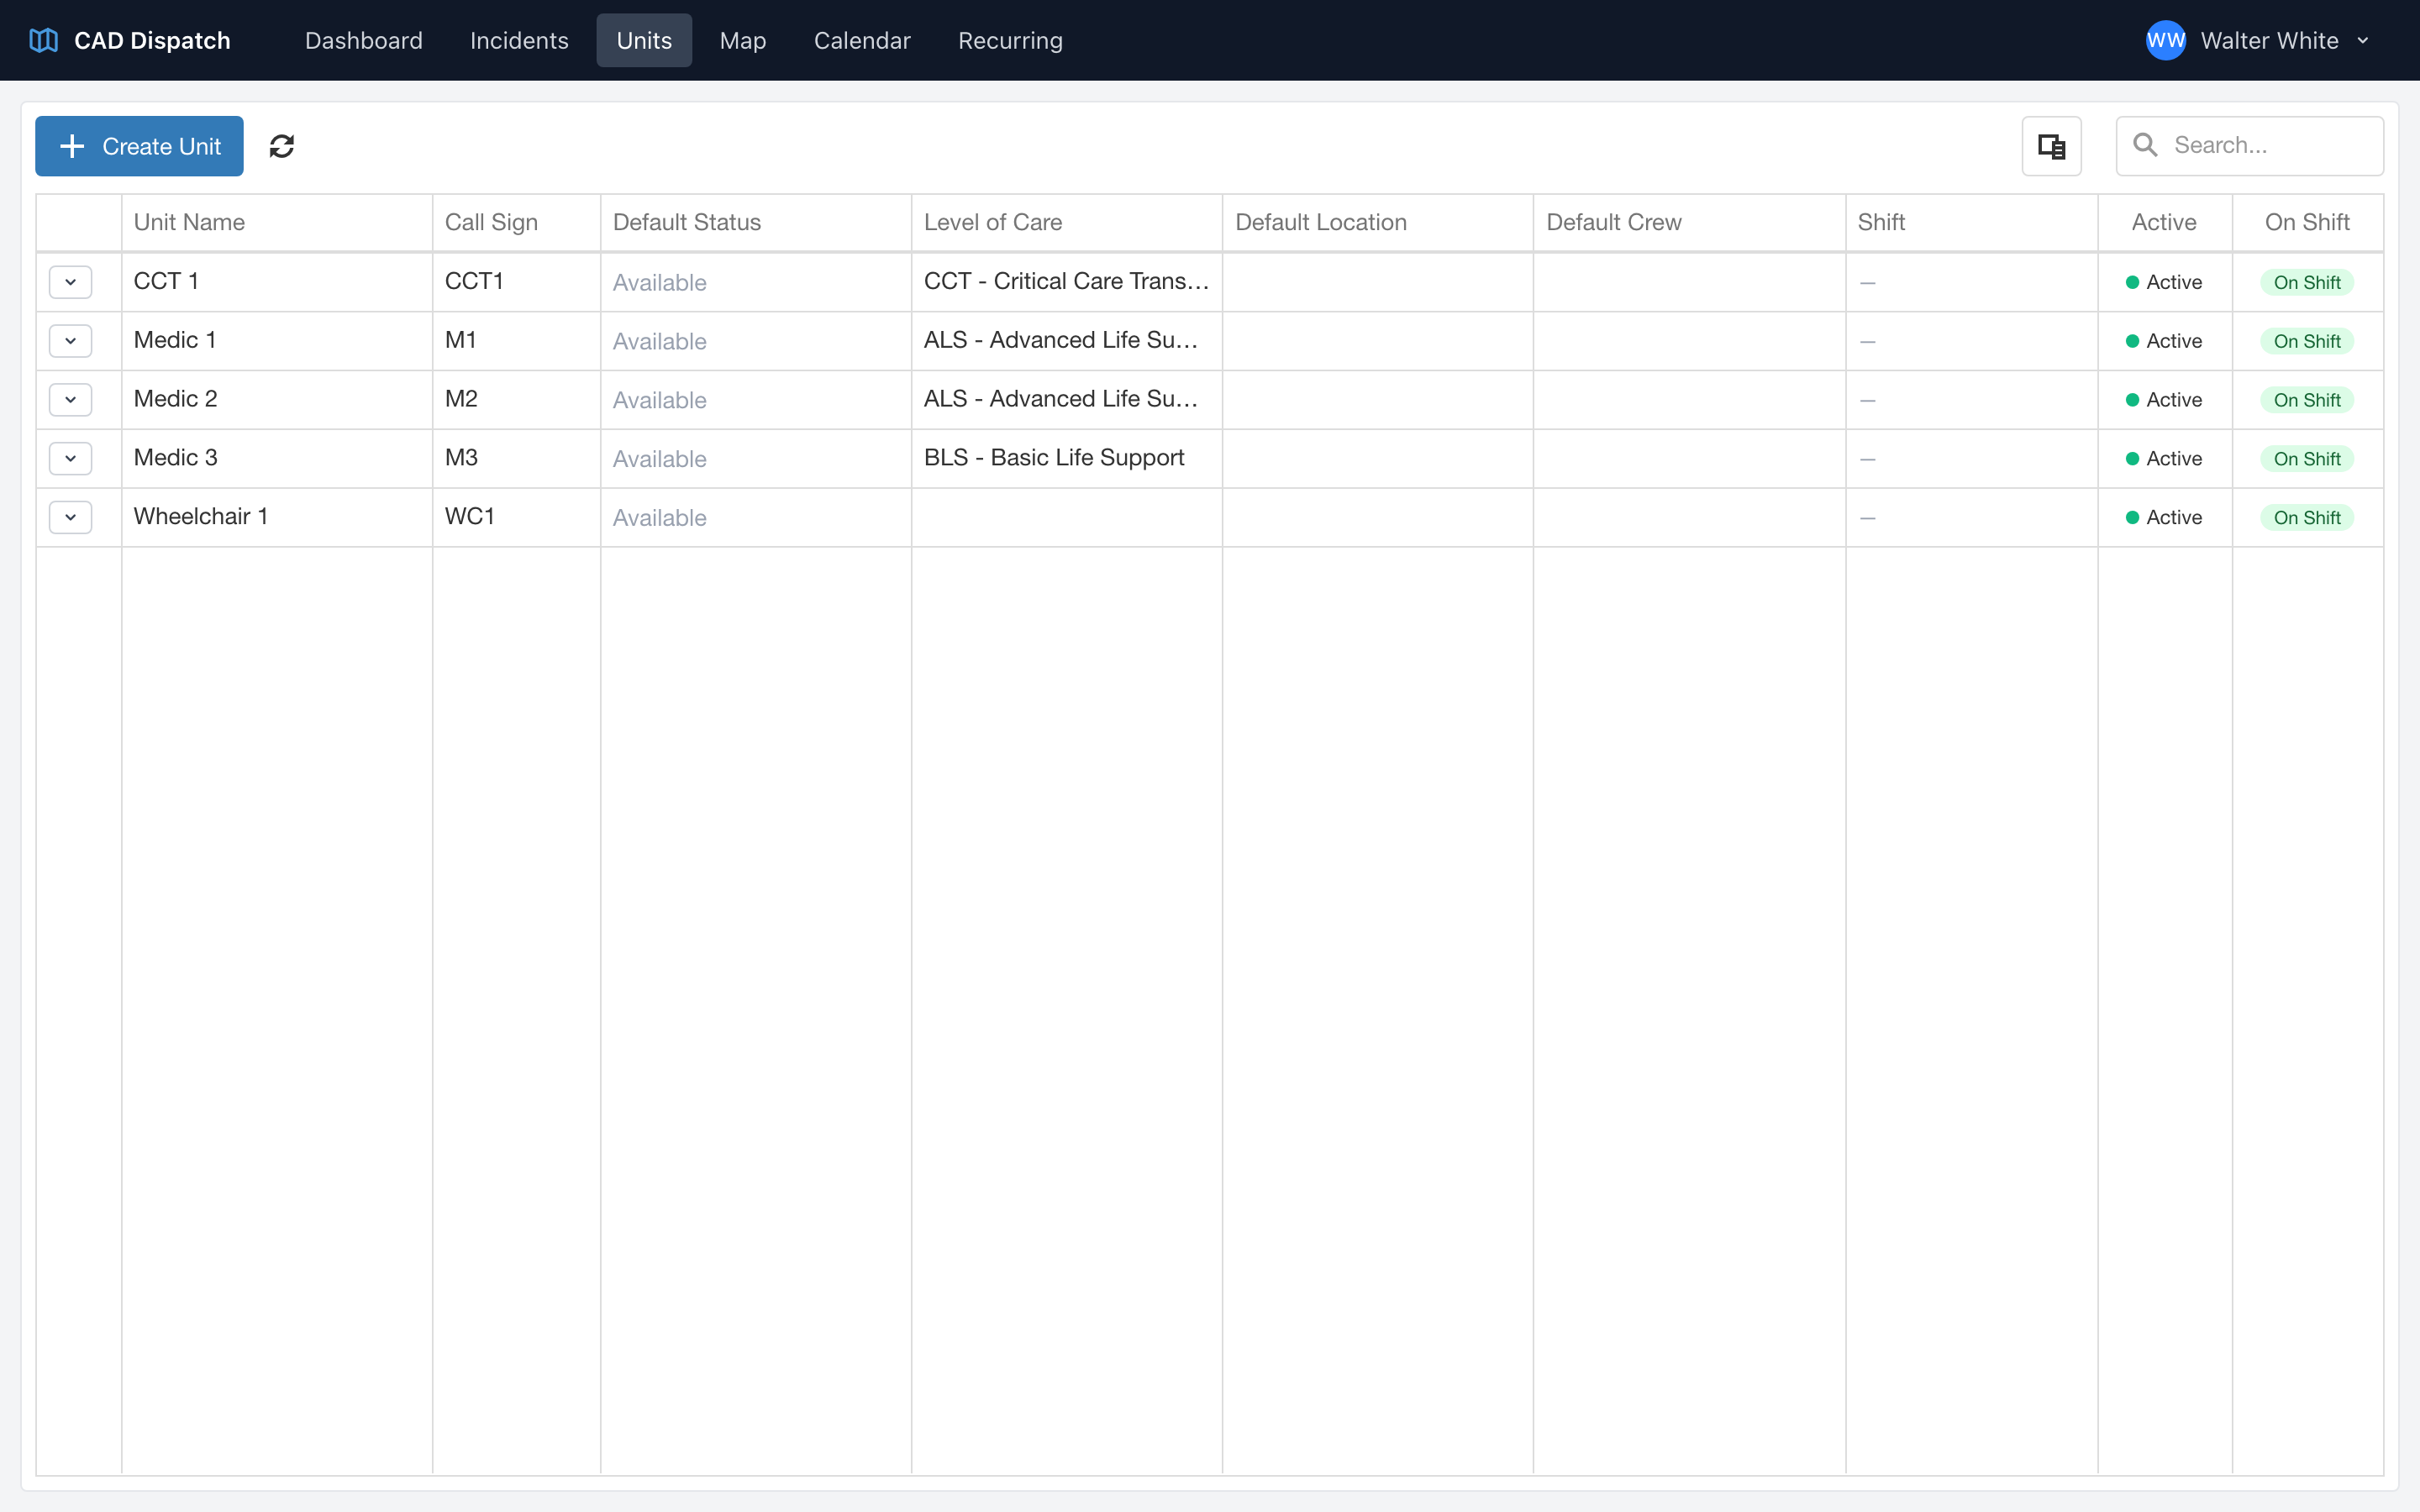The image size is (2420, 1512).
Task: Click Available status in CCT 1 row
Action: click(659, 283)
